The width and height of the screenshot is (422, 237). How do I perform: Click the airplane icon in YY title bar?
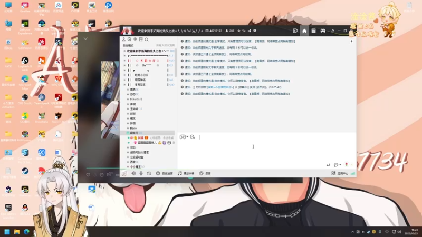[x=244, y=31]
